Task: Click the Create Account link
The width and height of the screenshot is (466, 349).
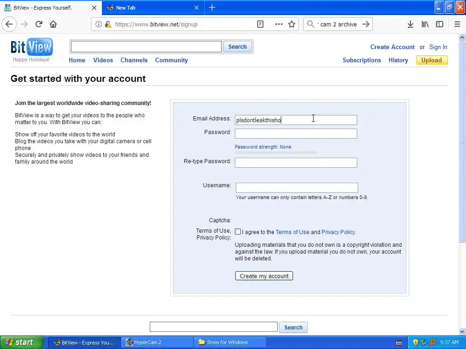Action: [x=392, y=47]
